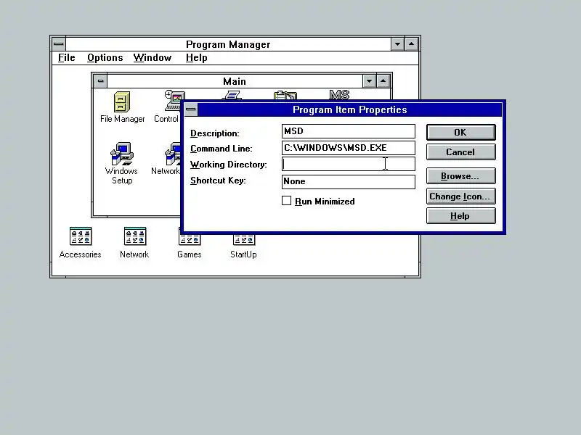Click the Browse... button

[460, 176]
